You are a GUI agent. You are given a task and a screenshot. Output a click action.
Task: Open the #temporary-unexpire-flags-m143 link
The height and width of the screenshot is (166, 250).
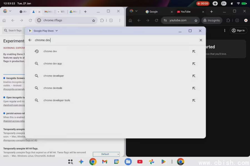20,141
